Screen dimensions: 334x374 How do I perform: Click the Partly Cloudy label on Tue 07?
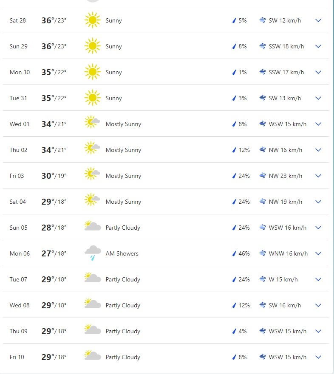123,279
